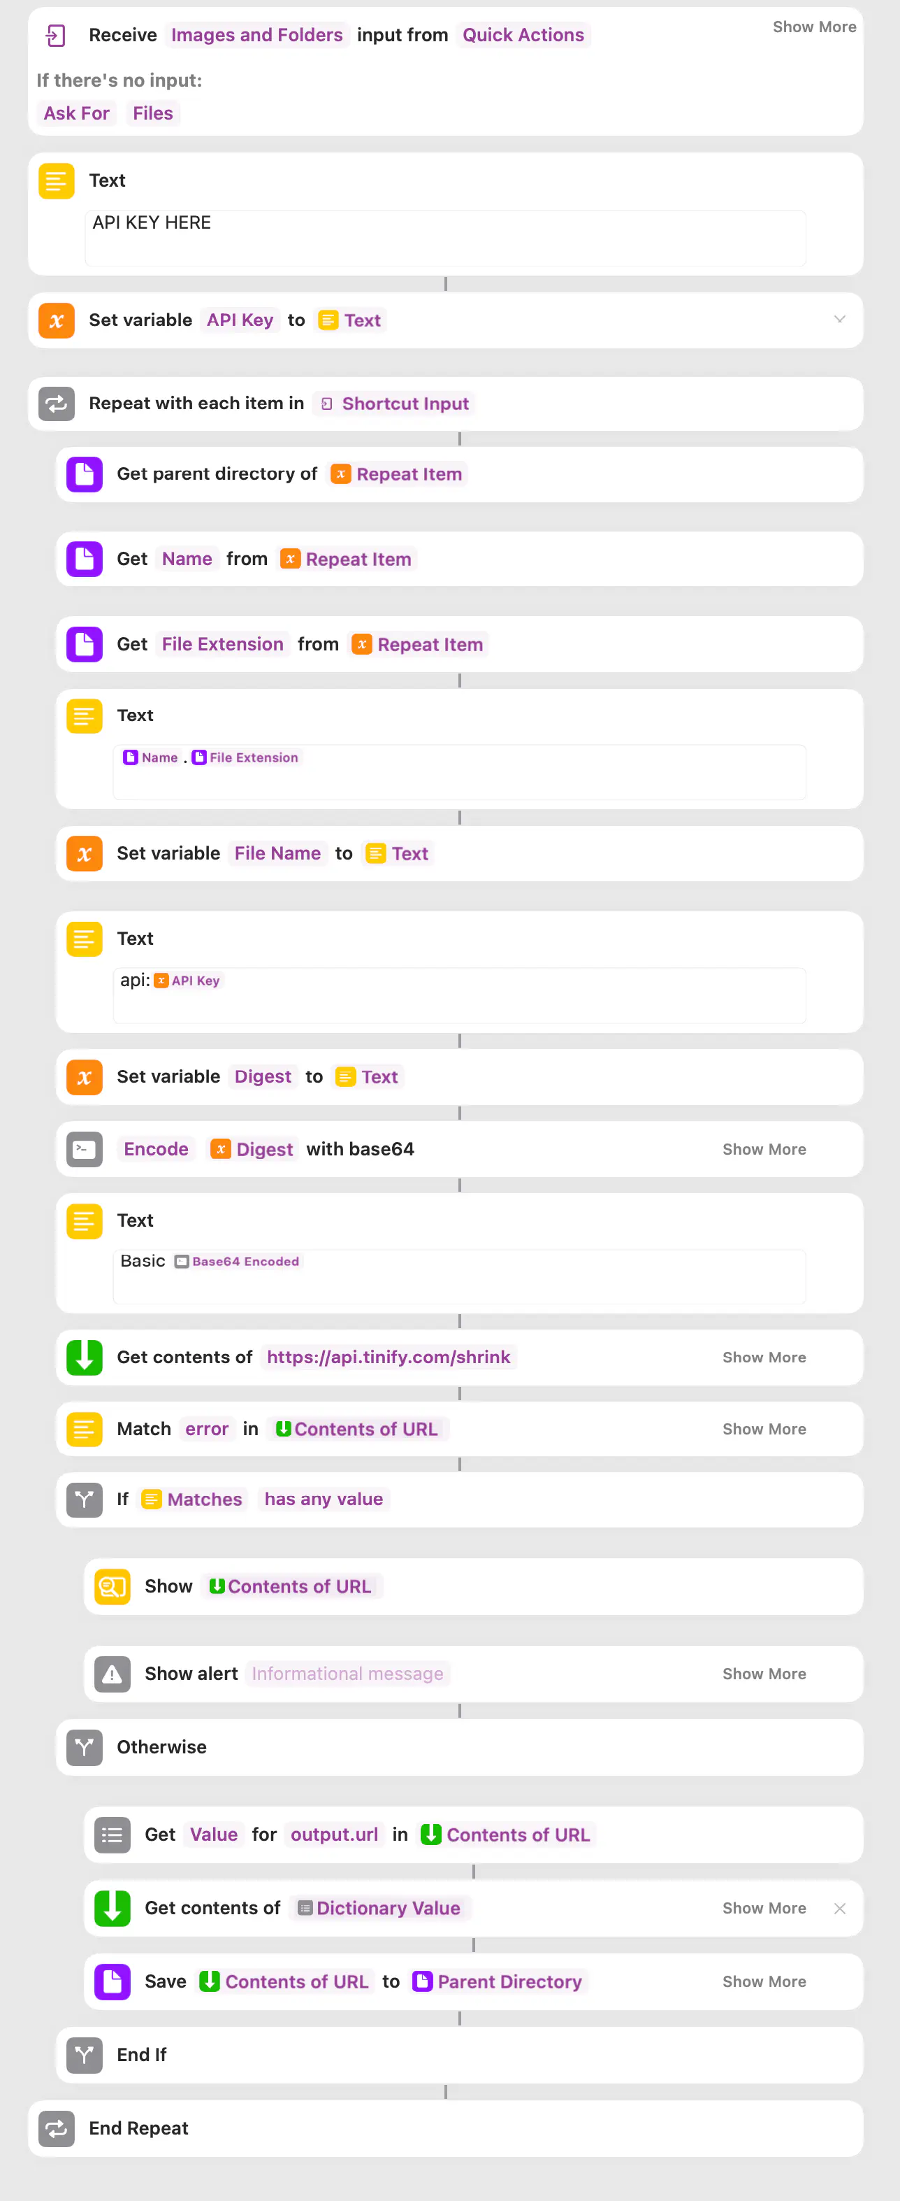Remove the Get contents of Dictionary Value action
Viewport: 900px width, 2201px height.
coord(839,1908)
